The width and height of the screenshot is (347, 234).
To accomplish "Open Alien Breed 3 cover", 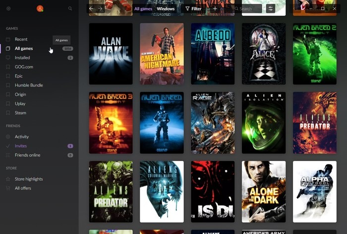I will tap(111, 123).
